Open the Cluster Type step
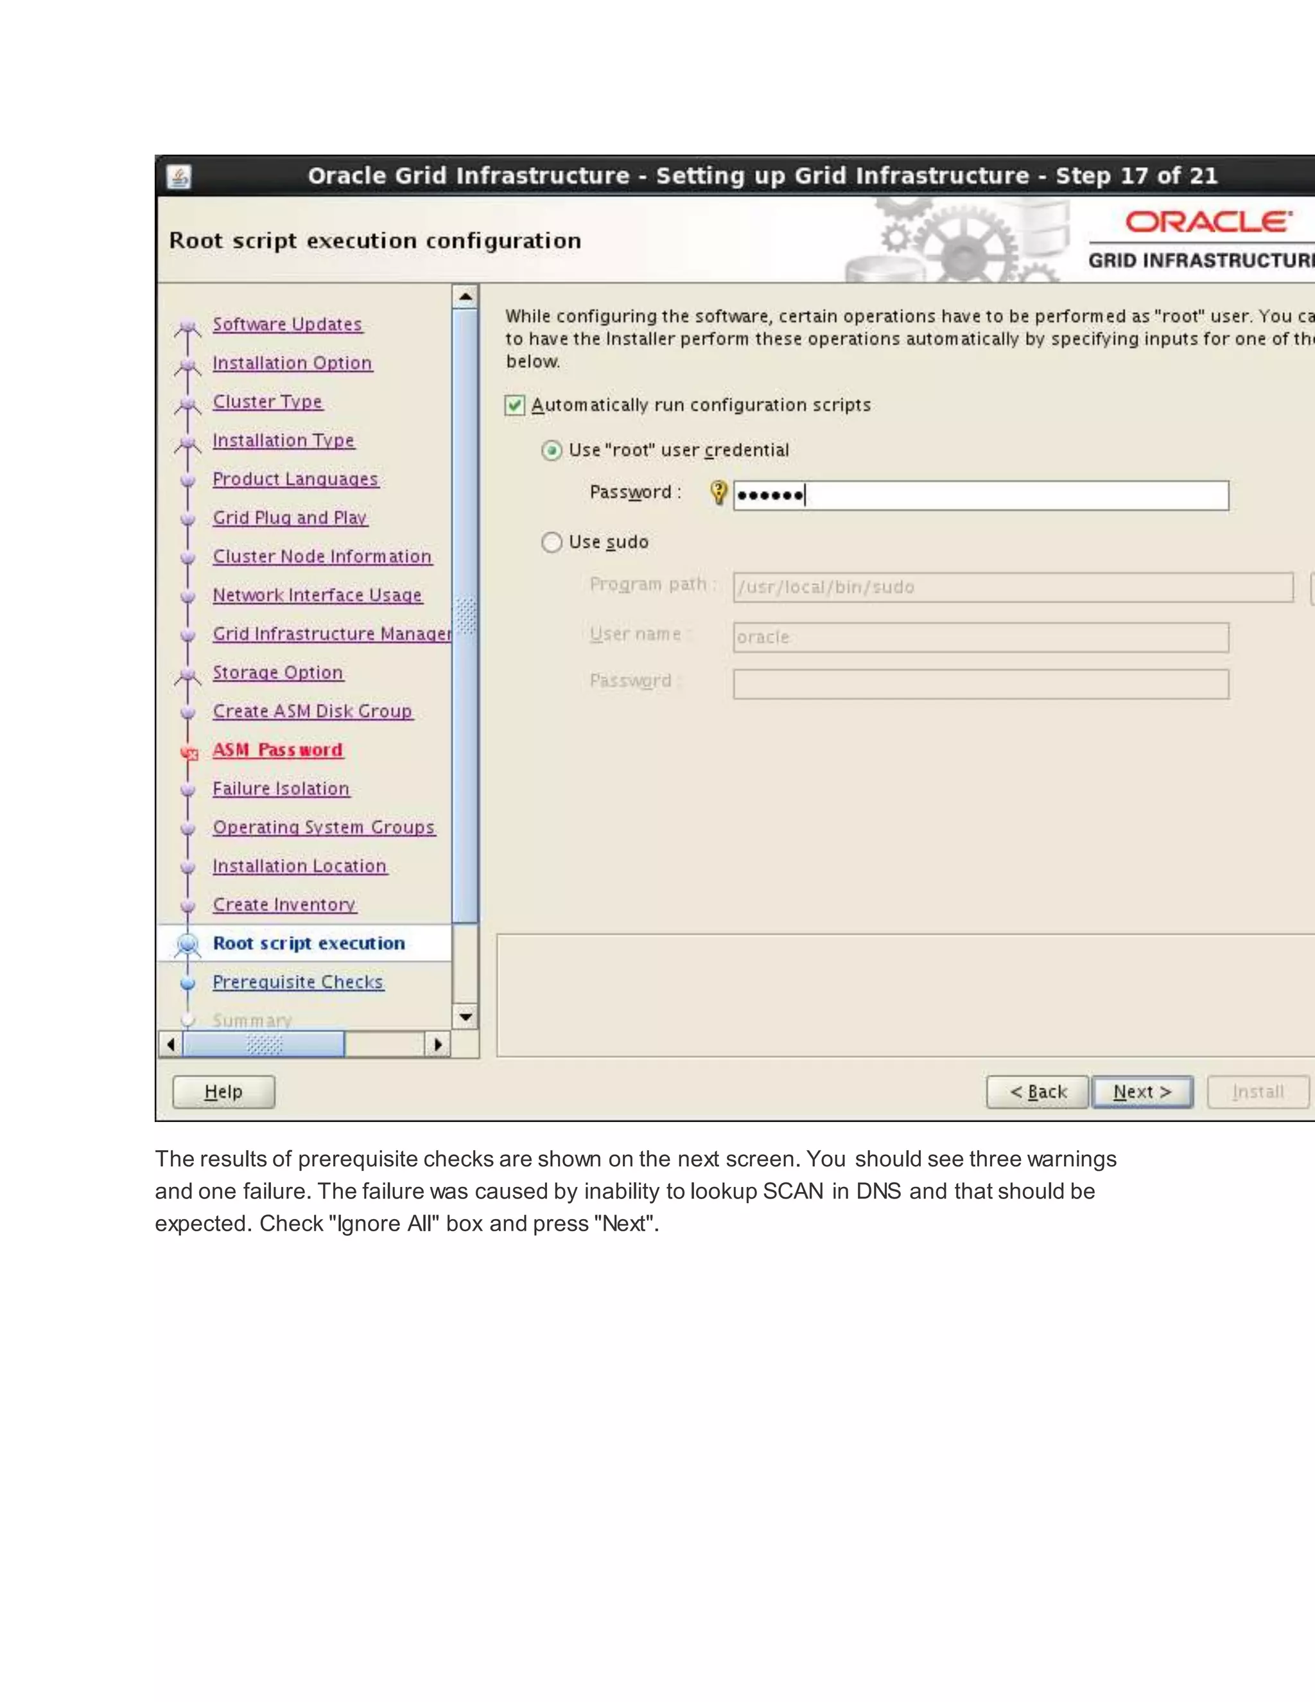The image size is (1315, 1702). [267, 401]
